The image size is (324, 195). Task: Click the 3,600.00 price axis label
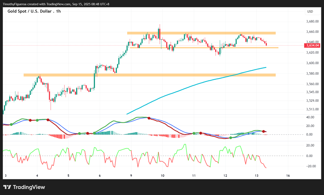312,63
